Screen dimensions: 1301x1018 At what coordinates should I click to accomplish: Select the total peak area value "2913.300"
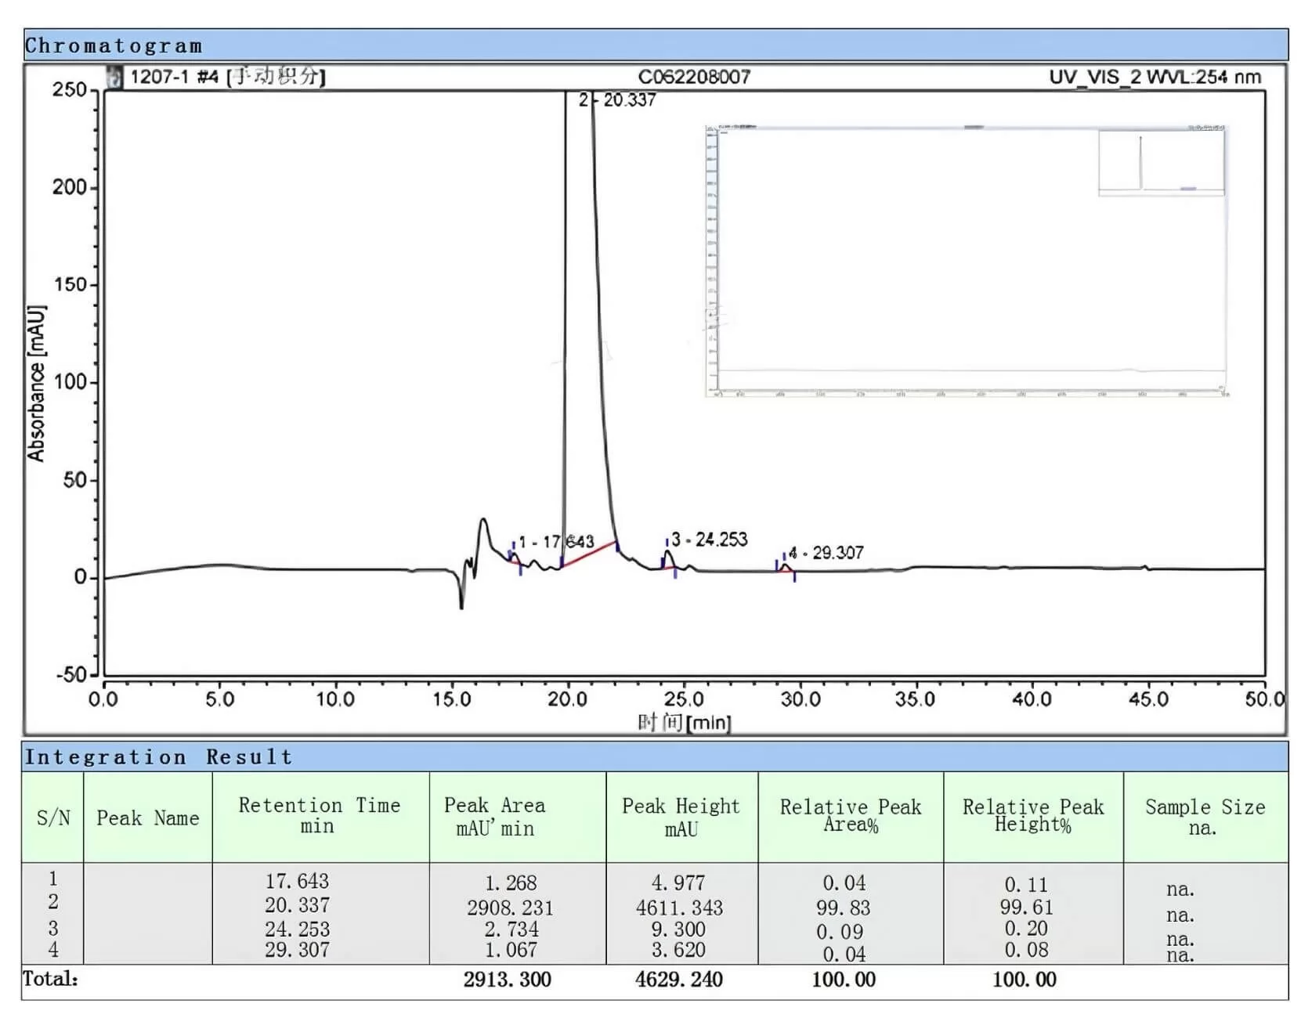click(508, 980)
